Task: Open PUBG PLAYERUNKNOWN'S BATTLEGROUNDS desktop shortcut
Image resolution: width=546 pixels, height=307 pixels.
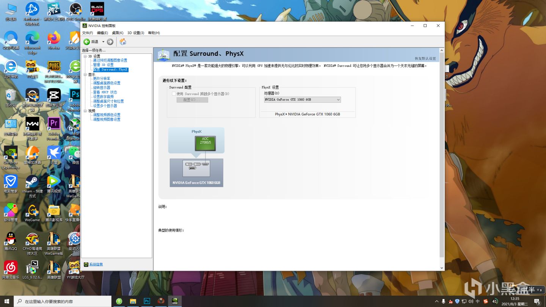Action: (54, 71)
